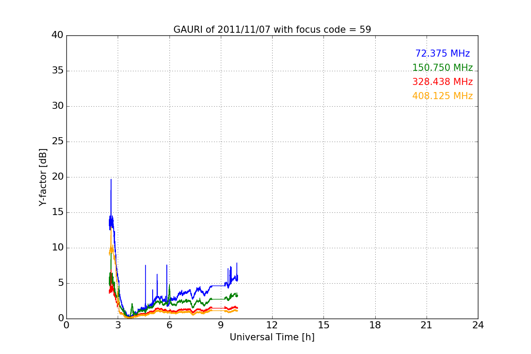The image size is (531, 354).
Task: Click y-axis tick value 10
Action: click(x=58, y=248)
